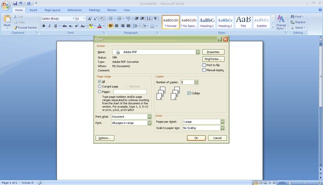Screen dimensions: 323x185
Task: Open the Mailings tab
Action: [94, 10]
